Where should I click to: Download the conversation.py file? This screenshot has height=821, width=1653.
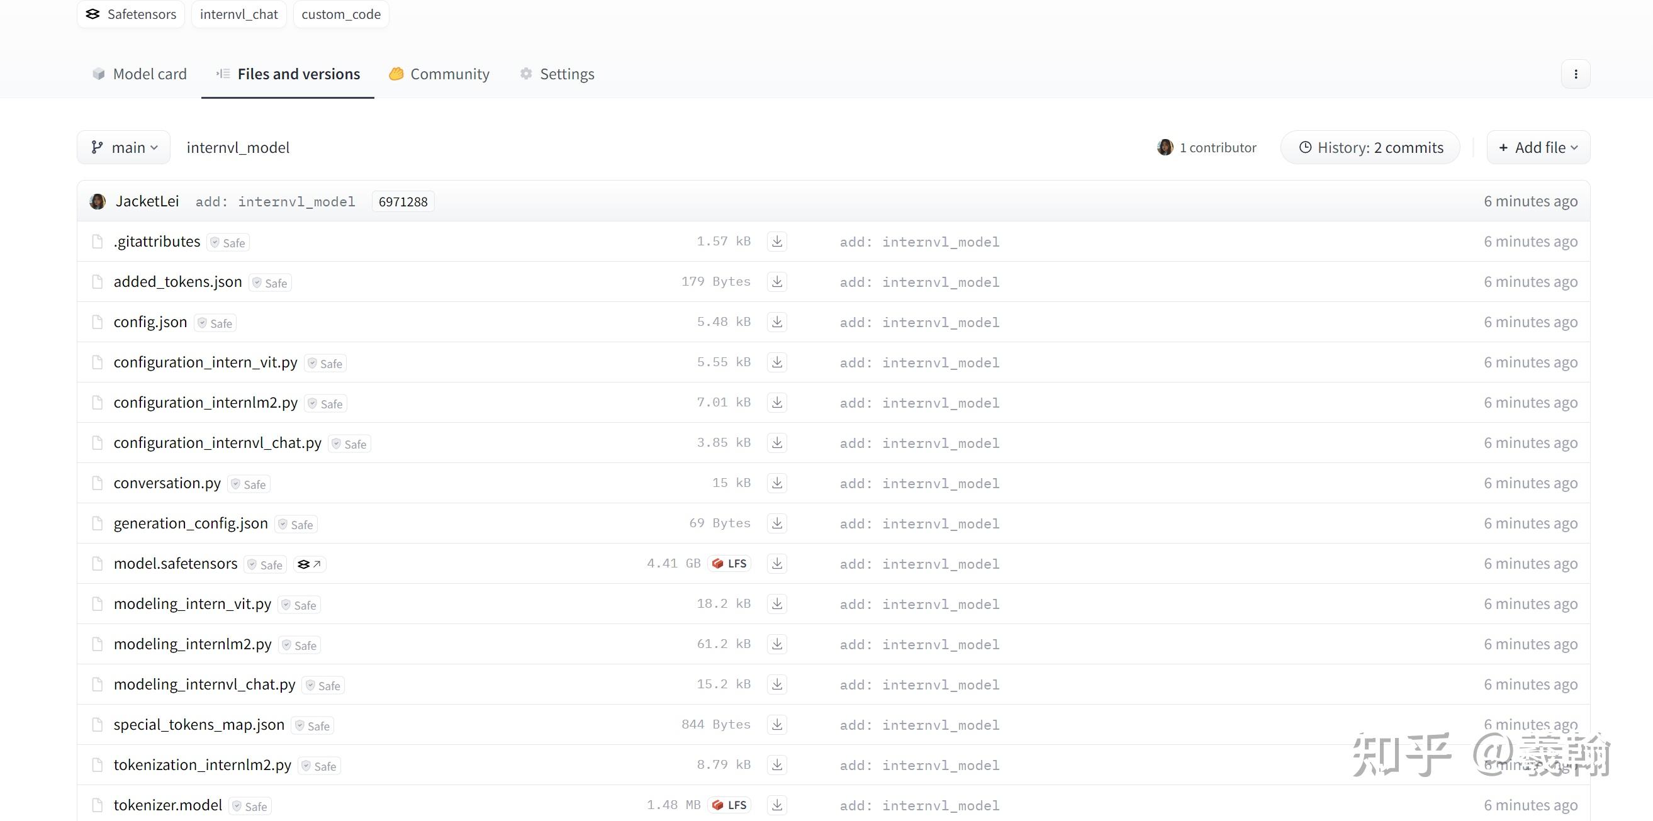point(776,483)
